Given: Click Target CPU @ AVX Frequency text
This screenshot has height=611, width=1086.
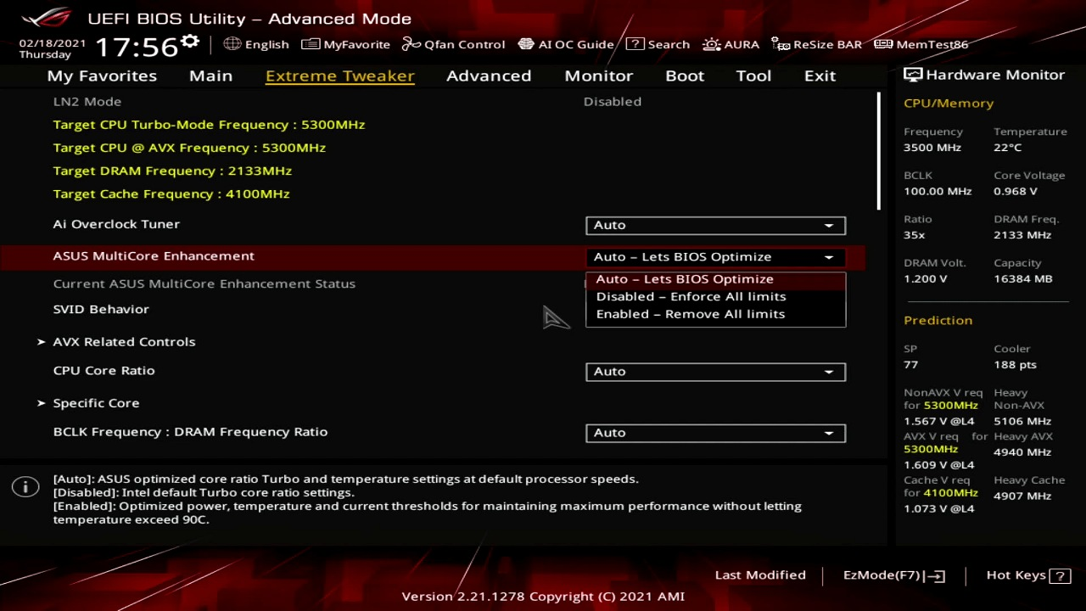Looking at the screenshot, I should coord(189,148).
